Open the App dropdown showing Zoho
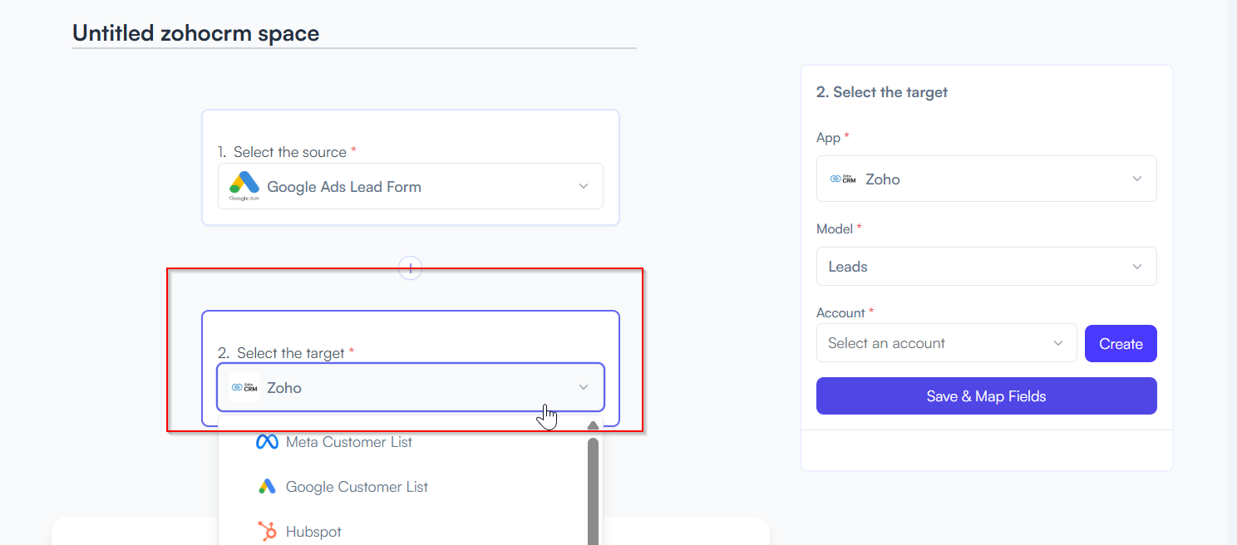Image resolution: width=1237 pixels, height=545 pixels. (x=987, y=179)
